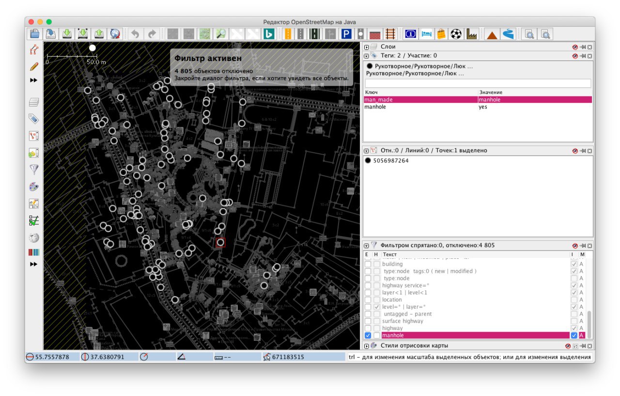This screenshot has height=396, width=620.
Task: Check the H checkbox for manhole filter
Action: click(376, 335)
